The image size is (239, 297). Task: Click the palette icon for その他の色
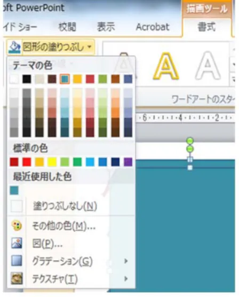(17, 226)
